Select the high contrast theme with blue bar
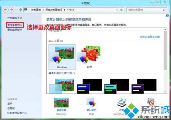171x120 pixels. (90, 86)
